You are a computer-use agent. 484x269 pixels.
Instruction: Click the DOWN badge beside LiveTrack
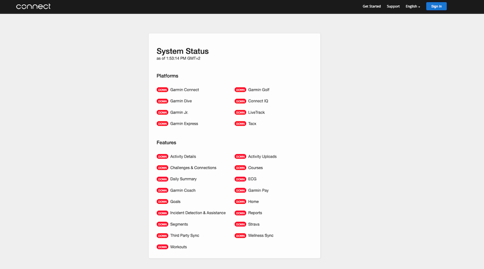(x=240, y=113)
